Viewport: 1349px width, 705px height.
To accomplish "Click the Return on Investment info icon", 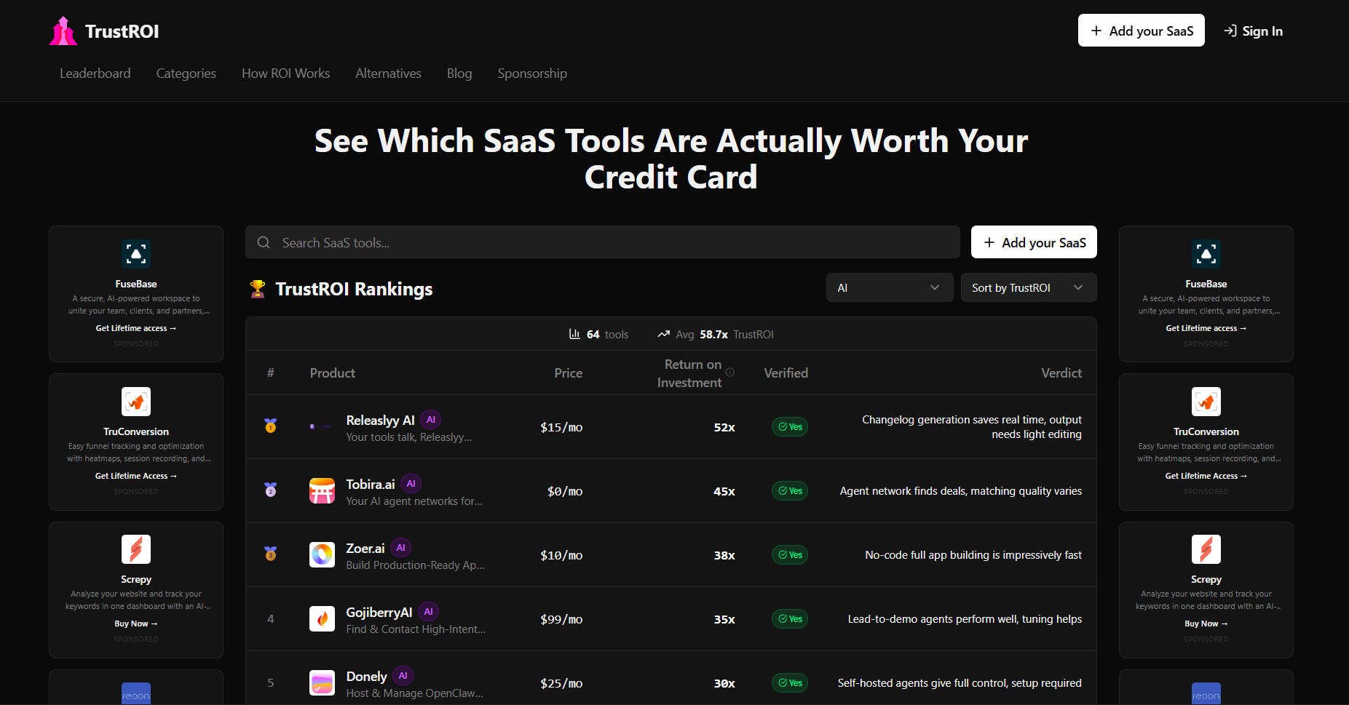I will pyautogui.click(x=729, y=373).
